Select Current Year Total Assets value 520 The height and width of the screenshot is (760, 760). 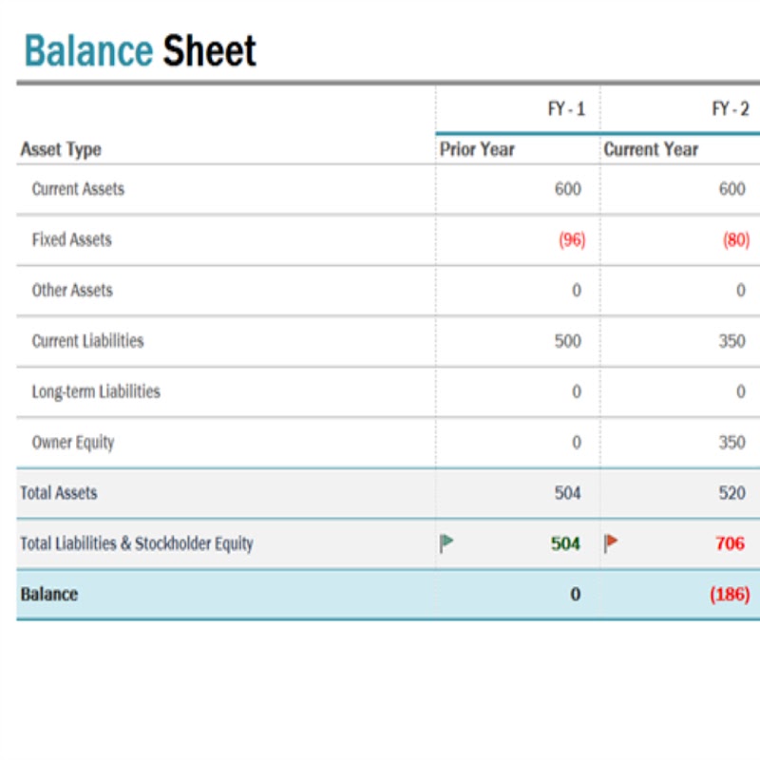tap(731, 493)
